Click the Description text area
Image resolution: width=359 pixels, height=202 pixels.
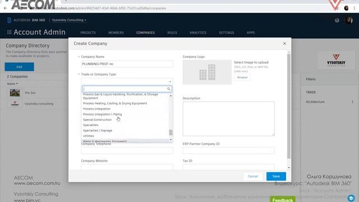click(228, 118)
